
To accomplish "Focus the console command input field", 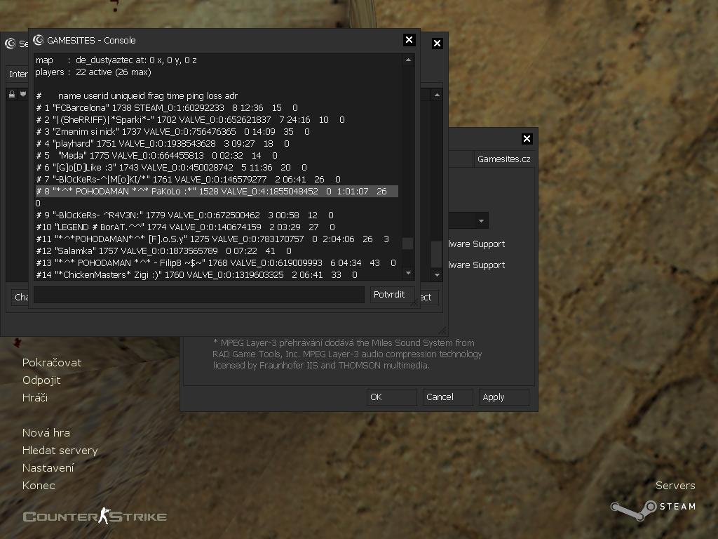I will point(198,295).
